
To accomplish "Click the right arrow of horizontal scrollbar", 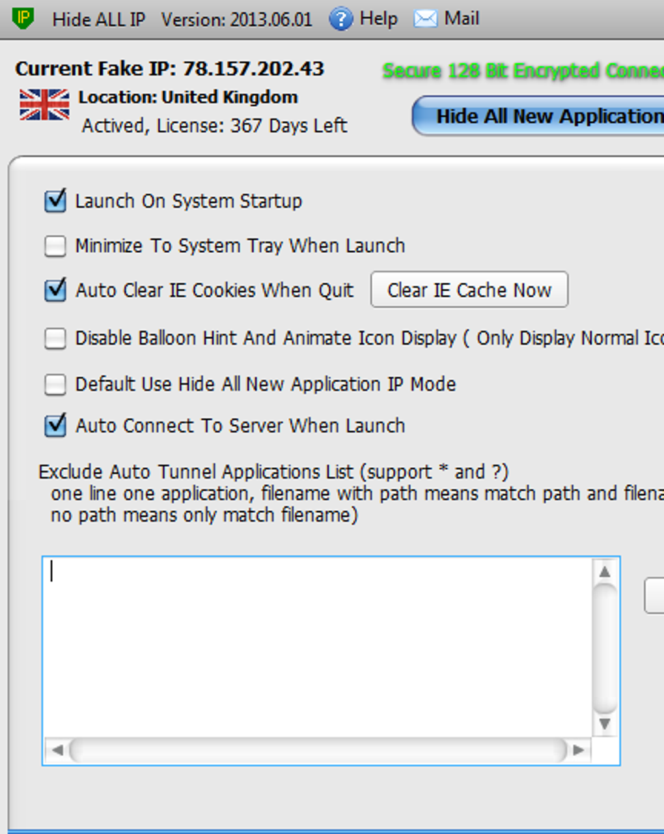I will 579,750.
